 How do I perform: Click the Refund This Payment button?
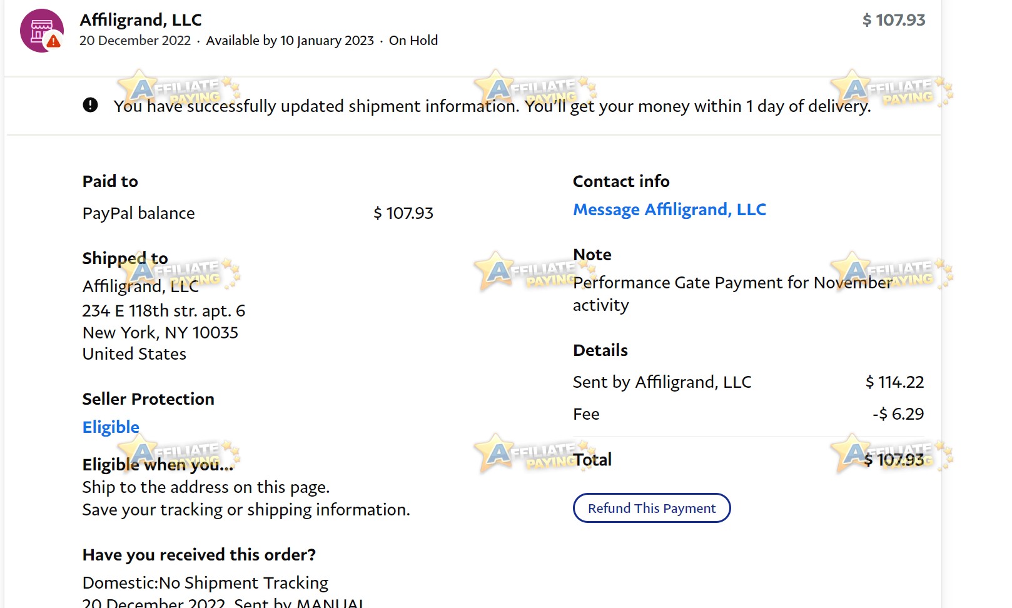652,508
